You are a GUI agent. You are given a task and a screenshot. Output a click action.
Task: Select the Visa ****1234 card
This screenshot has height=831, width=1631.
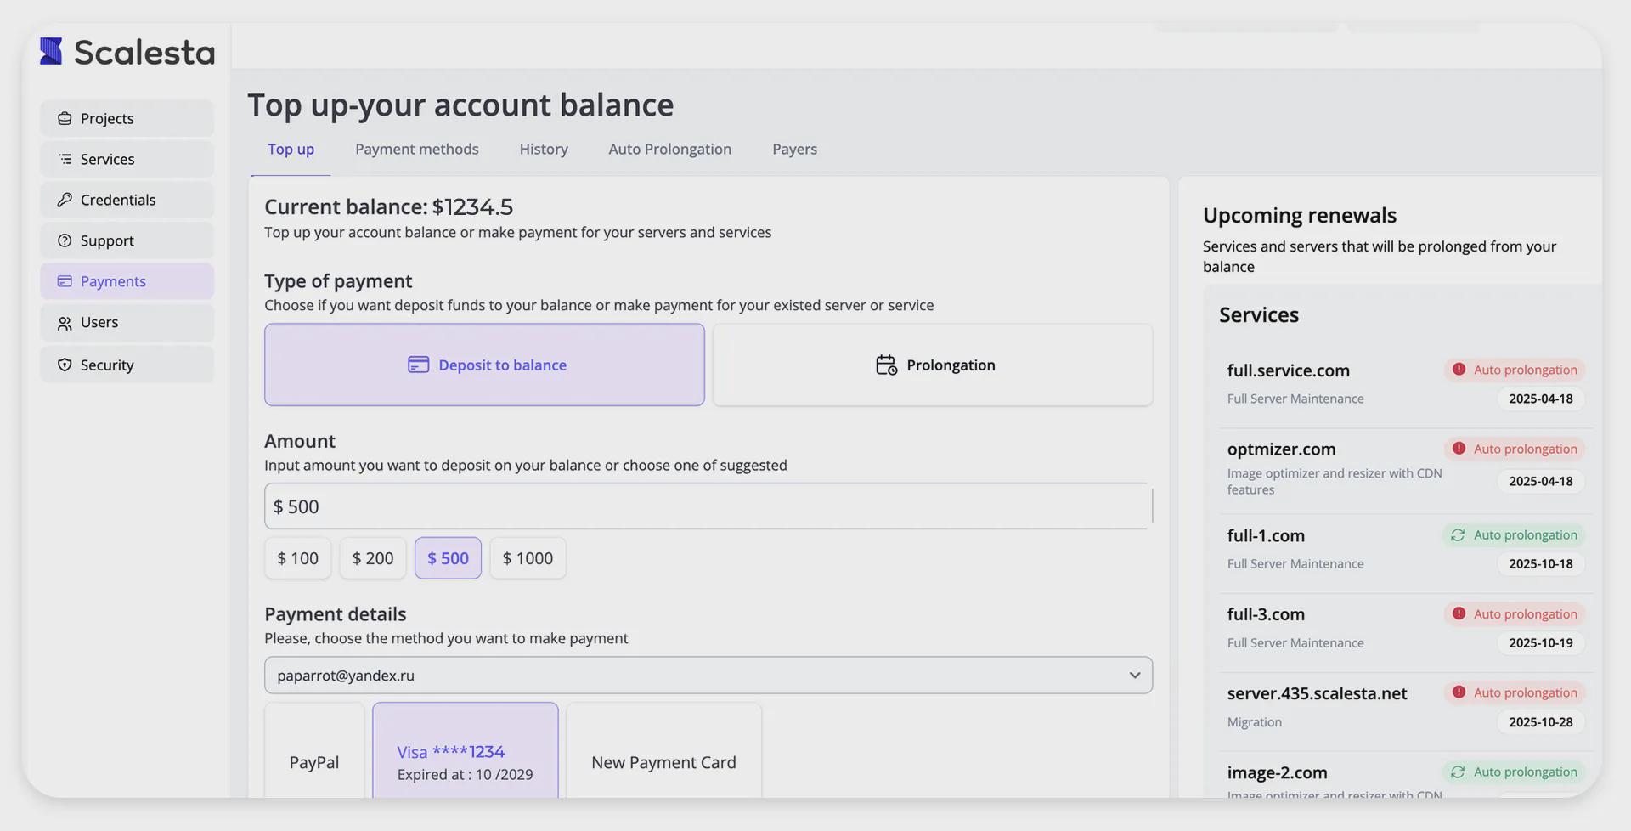pyautogui.click(x=465, y=761)
